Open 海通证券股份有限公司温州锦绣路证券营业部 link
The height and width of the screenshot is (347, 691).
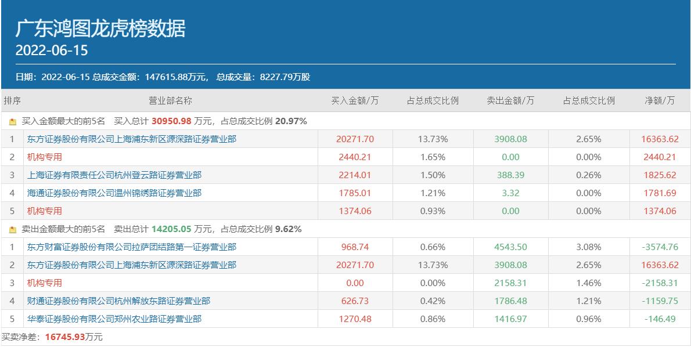(114, 193)
